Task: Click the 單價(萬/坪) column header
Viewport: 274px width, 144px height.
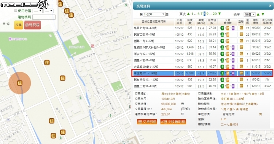Action: 201,22
